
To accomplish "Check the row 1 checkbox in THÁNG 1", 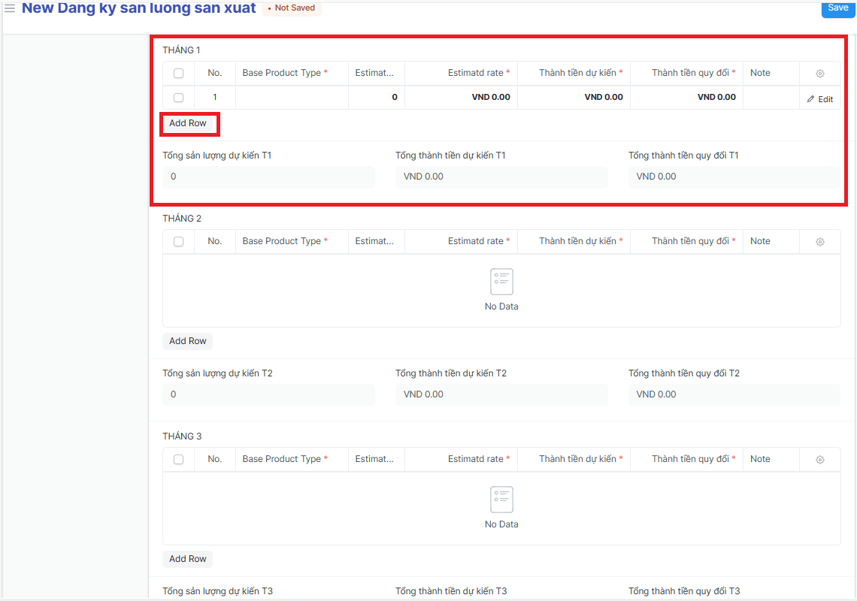I will point(178,98).
